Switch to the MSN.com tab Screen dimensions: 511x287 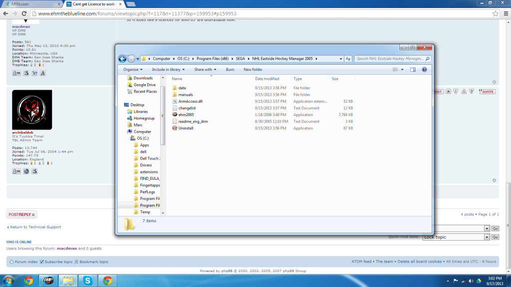32,4
